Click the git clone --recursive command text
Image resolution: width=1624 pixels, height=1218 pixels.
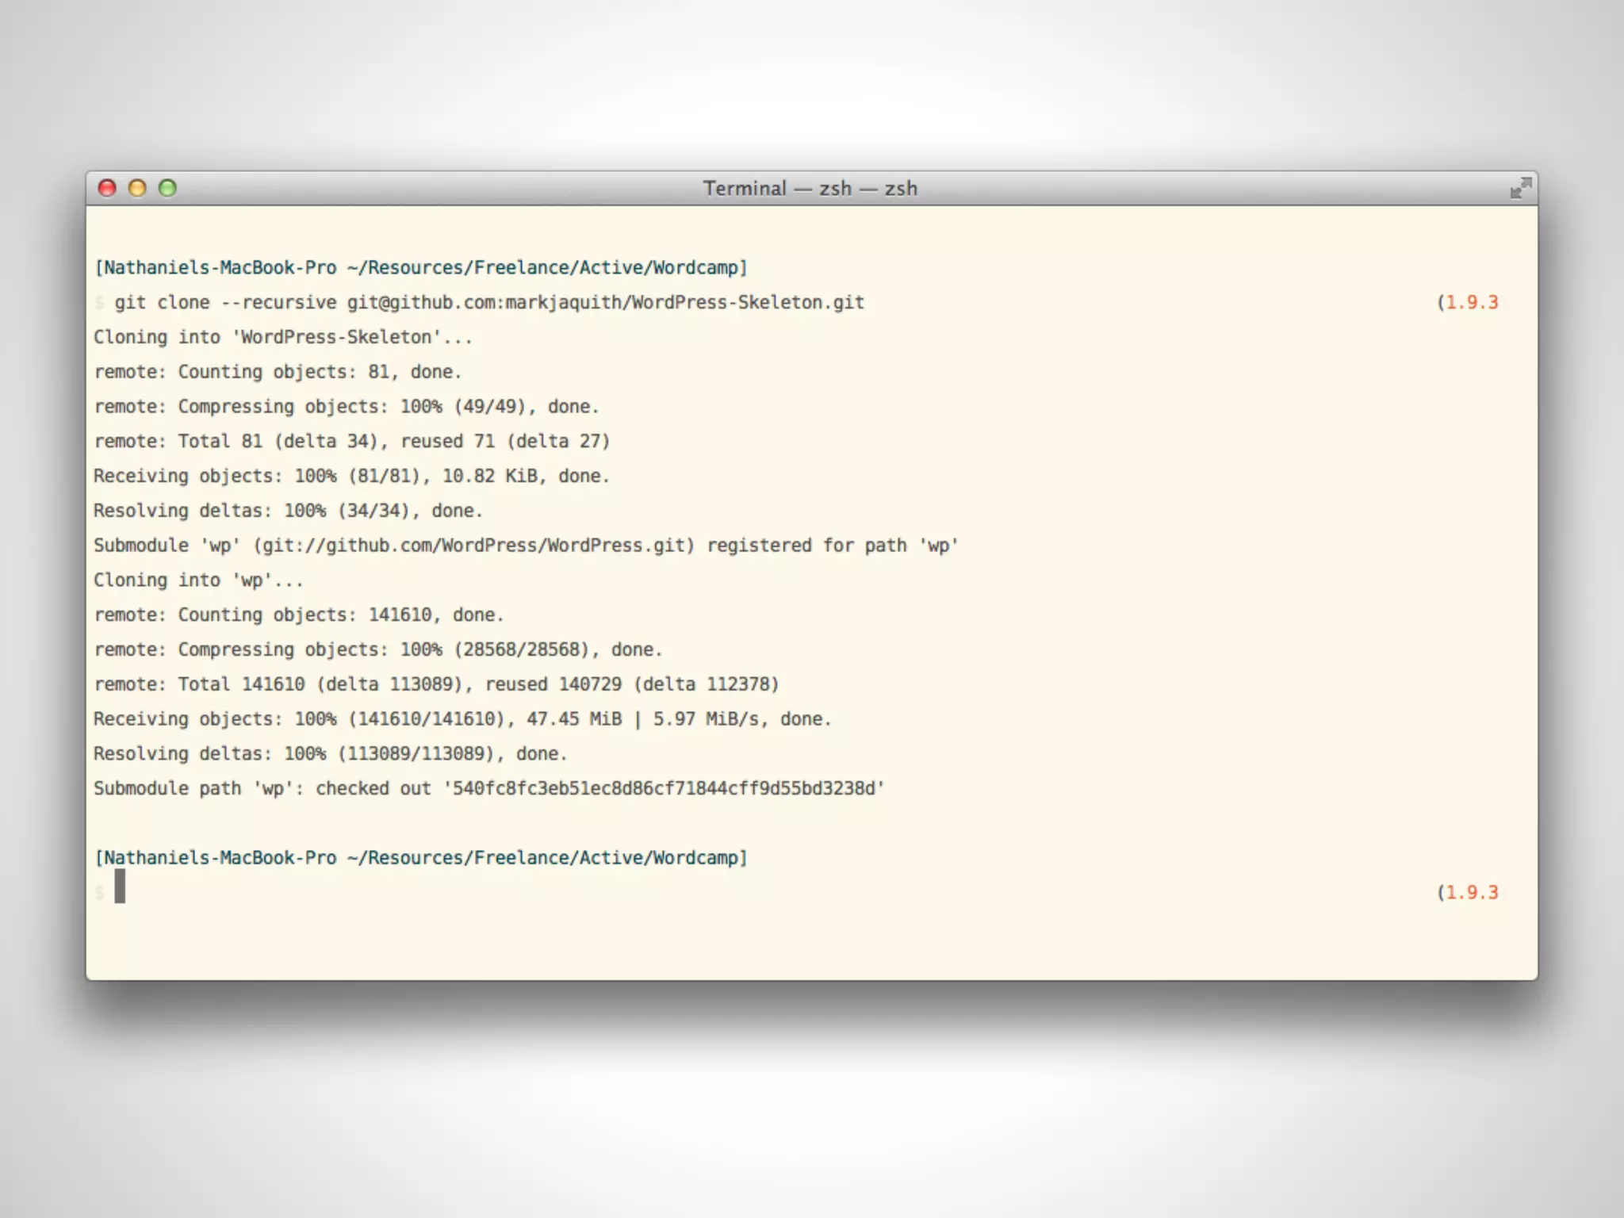488,302
